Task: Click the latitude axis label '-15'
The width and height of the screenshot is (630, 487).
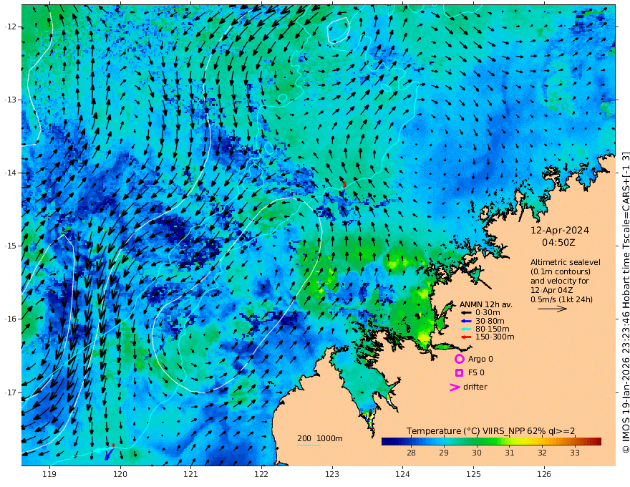Action: tap(10, 246)
